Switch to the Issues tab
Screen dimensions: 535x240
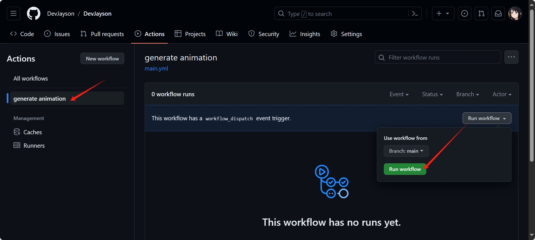57,34
